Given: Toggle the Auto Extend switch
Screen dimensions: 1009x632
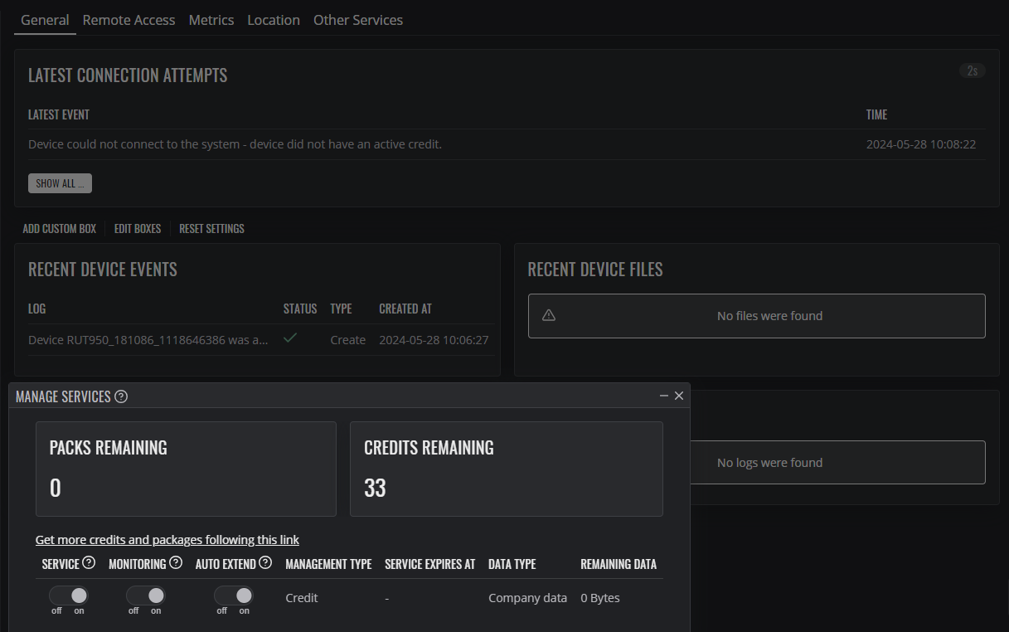Looking at the screenshot, I should [234, 596].
